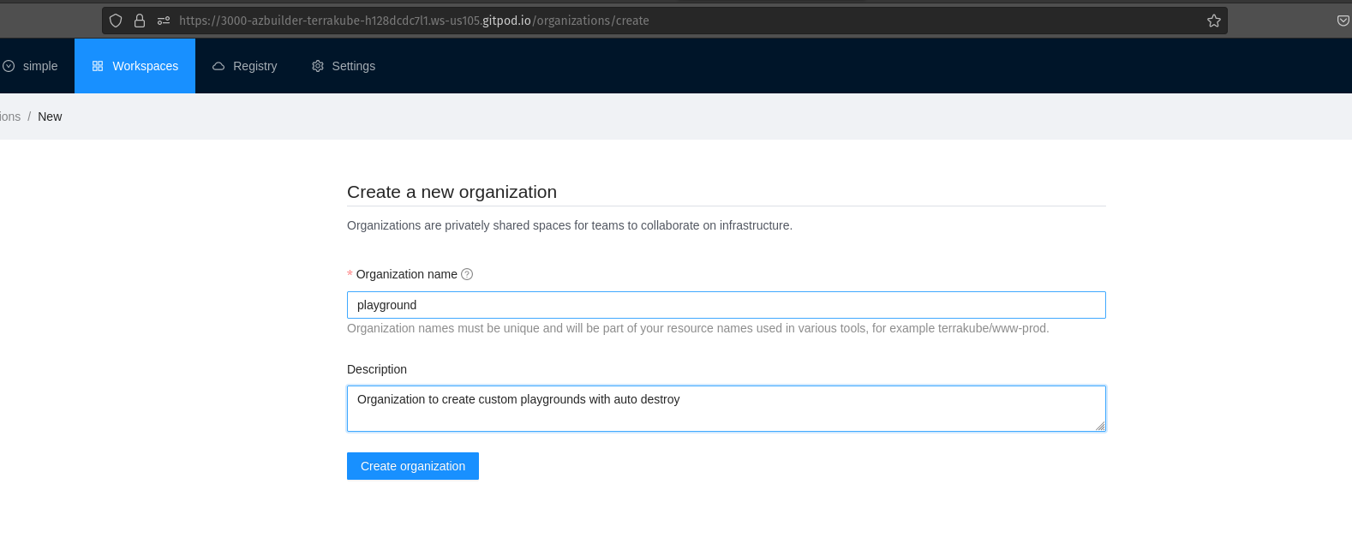The height and width of the screenshot is (550, 1352).
Task: Click inside the Description text area
Action: 726,409
